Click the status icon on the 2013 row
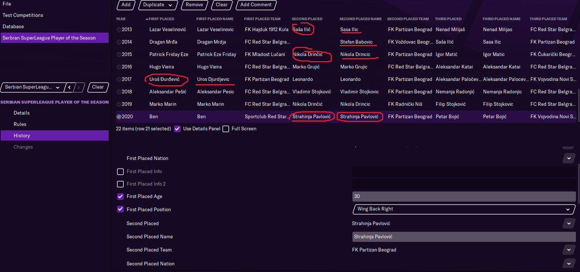 tap(119, 29)
